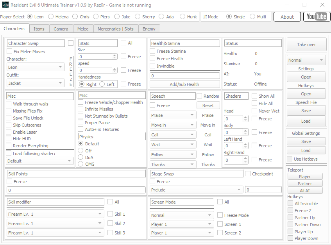Select Sherry as the player
Image resolution: width=331 pixels, height=245 pixels.
(x=145, y=17)
